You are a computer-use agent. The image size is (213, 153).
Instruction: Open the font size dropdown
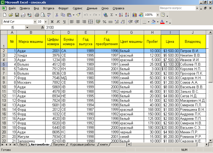tap(46, 22)
